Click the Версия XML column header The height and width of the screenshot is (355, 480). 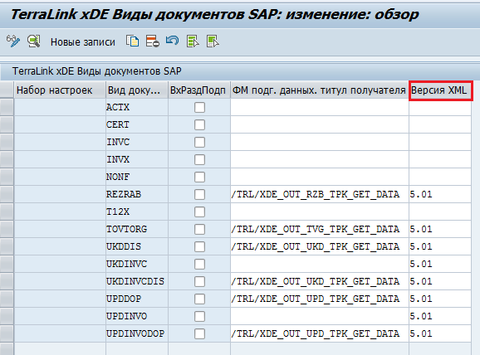click(440, 90)
